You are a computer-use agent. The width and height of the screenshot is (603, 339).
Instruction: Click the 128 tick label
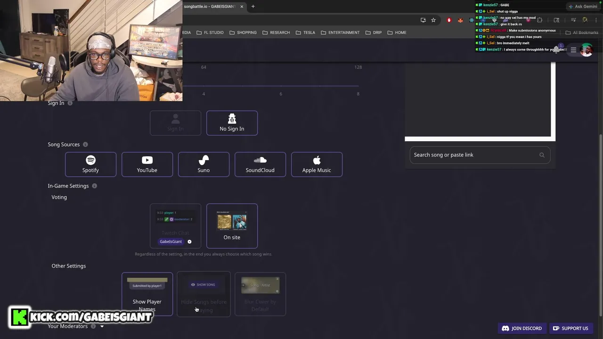358,67
